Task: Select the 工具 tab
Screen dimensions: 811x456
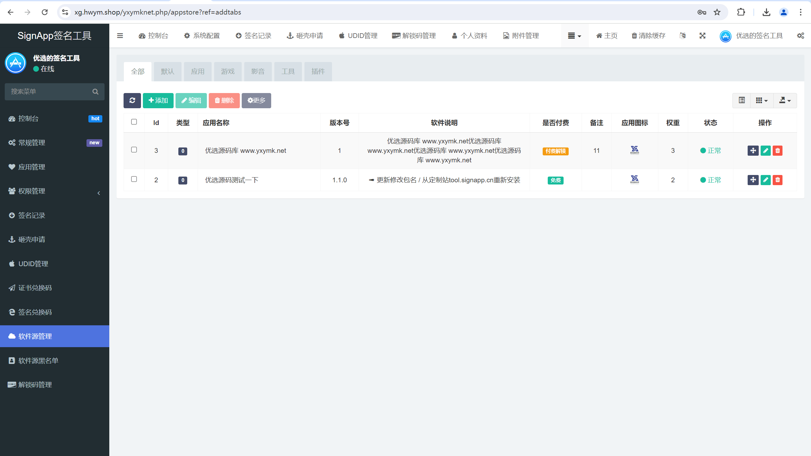Action: click(288, 72)
